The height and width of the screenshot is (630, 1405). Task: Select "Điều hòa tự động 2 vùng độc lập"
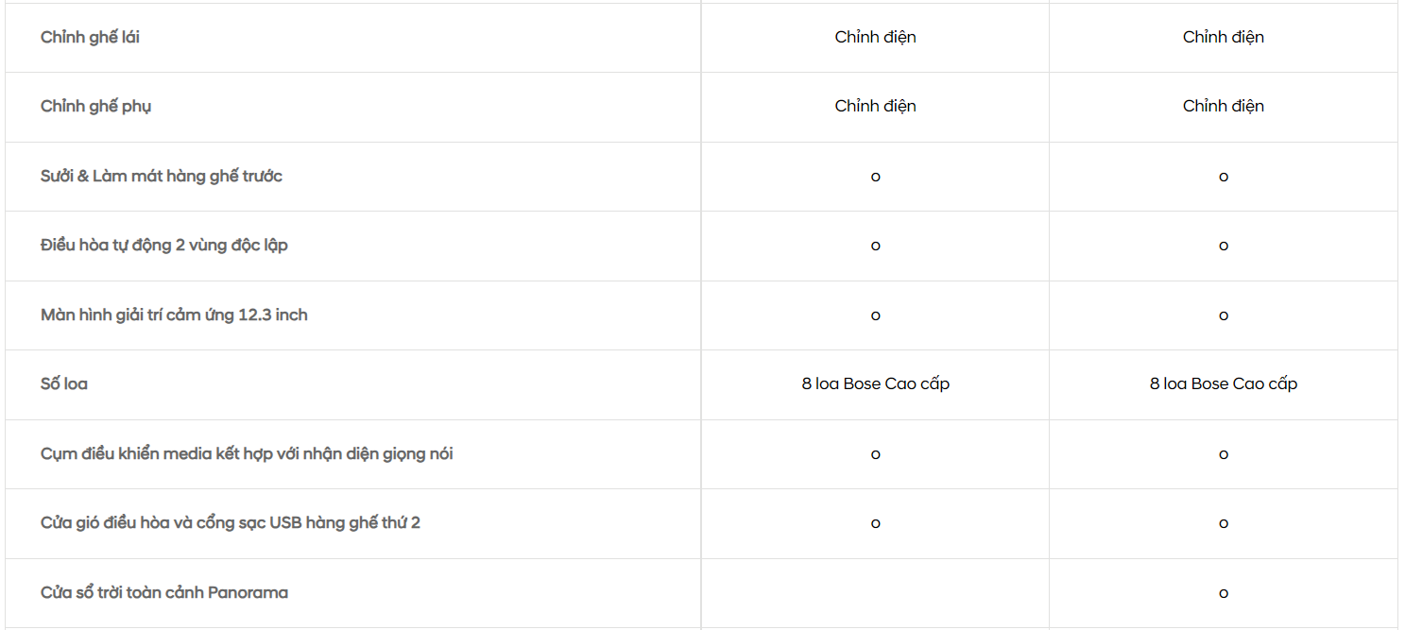pyautogui.click(x=164, y=246)
